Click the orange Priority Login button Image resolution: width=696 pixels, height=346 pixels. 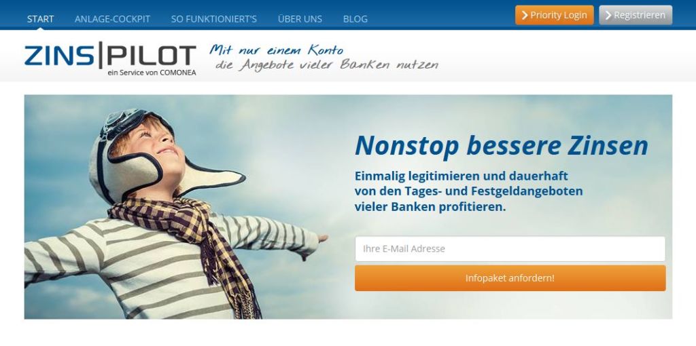pos(555,15)
